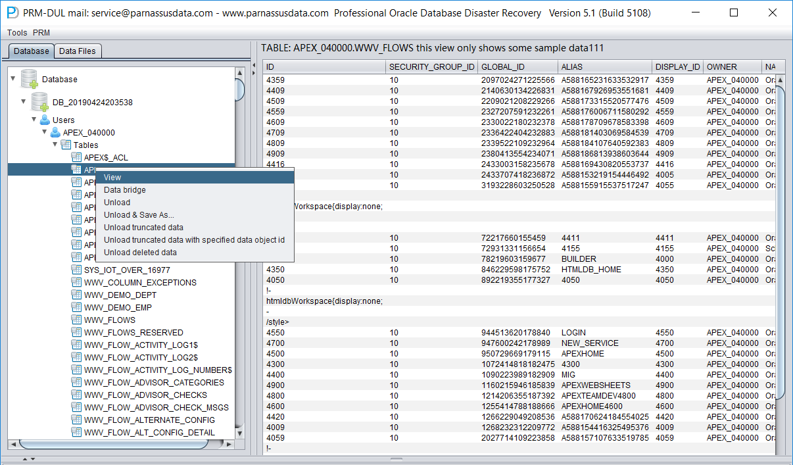Select the Database tab

[x=32, y=51]
